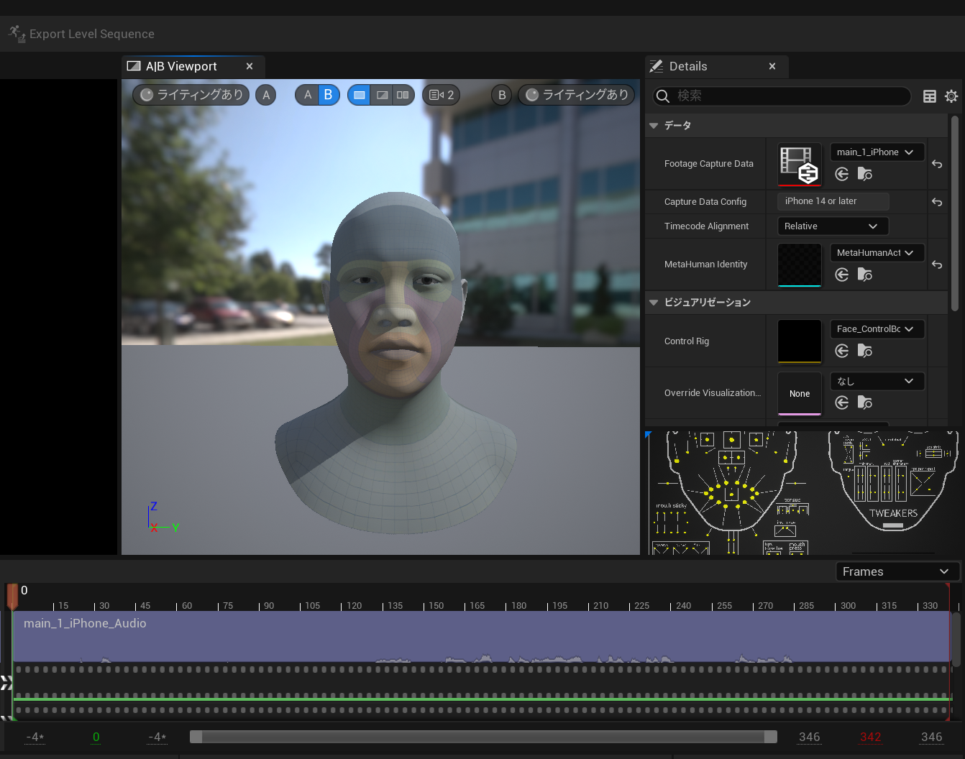
Task: Select the wipe split view mode icon
Action: tap(382, 95)
